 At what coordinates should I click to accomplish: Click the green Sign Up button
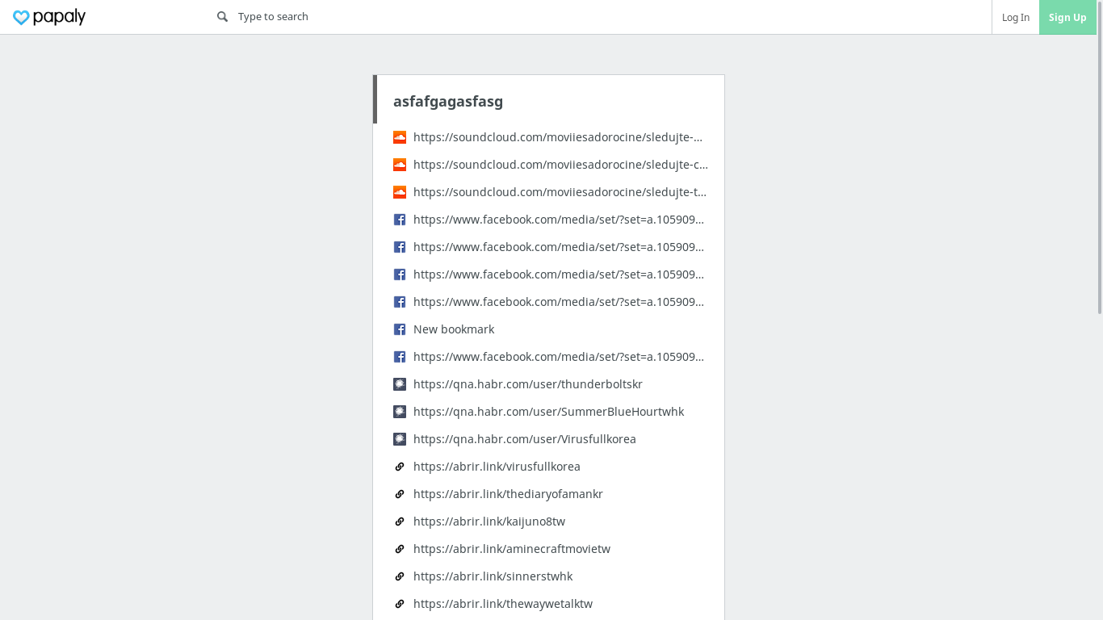click(1067, 17)
